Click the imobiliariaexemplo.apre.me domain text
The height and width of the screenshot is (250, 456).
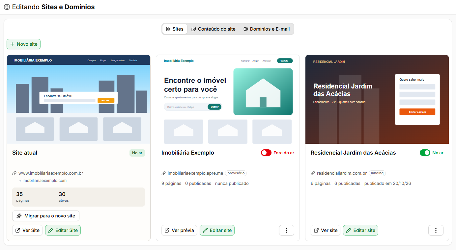pyautogui.click(x=195, y=173)
